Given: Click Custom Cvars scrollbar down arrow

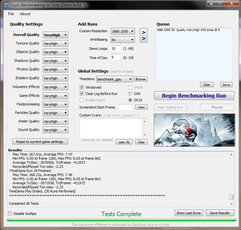Looking at the screenshot, I should (x=145, y=135).
